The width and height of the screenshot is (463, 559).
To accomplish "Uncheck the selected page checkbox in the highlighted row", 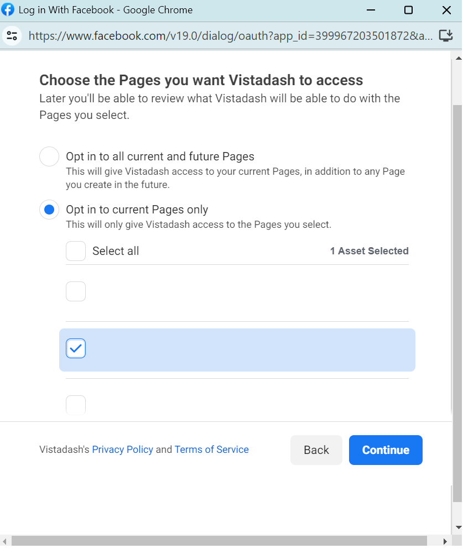I will tap(76, 348).
